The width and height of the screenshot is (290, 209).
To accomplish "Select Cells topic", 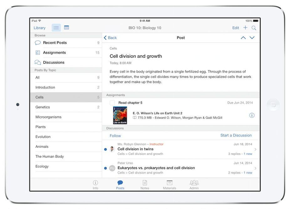I will pyautogui.click(x=66, y=97).
